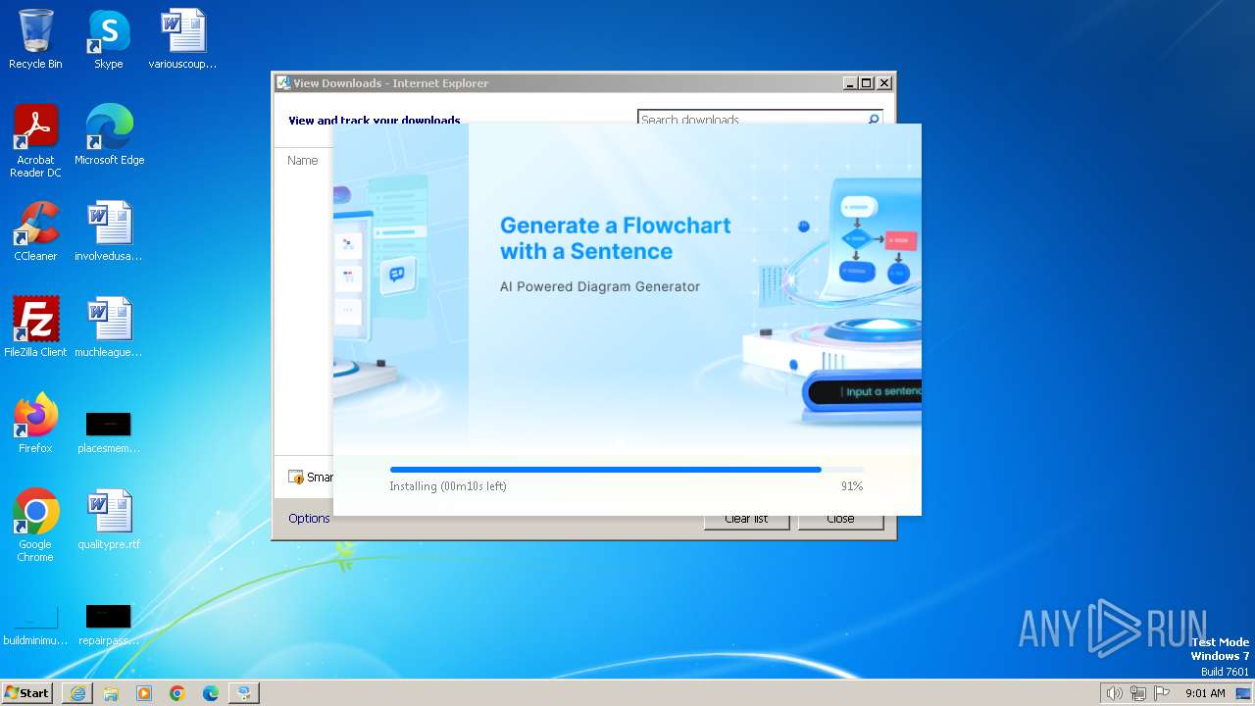Open the 9:01 AM clock
This screenshot has height=706, width=1255.
point(1205,693)
